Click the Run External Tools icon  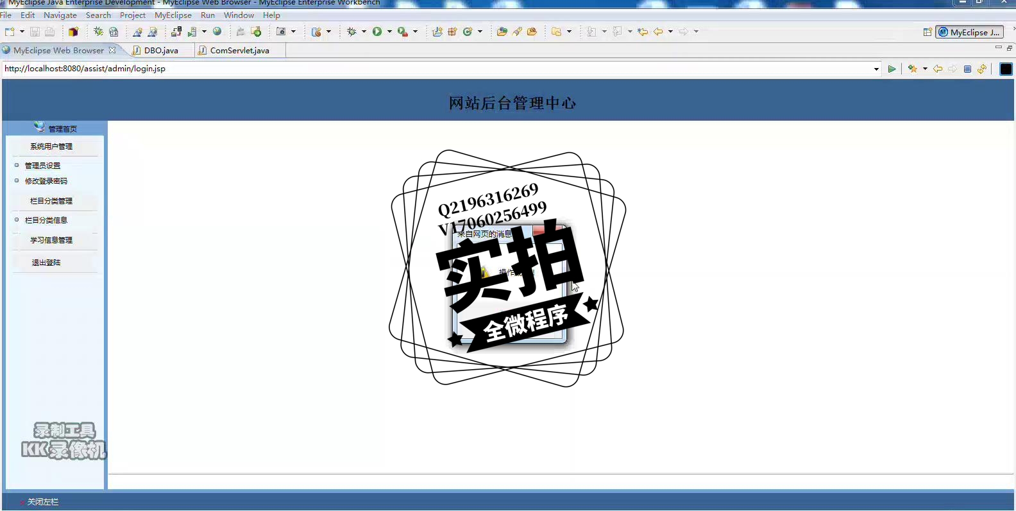tap(402, 31)
